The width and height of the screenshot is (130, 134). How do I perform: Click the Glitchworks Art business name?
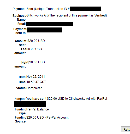pyautogui.click(x=37, y=15)
